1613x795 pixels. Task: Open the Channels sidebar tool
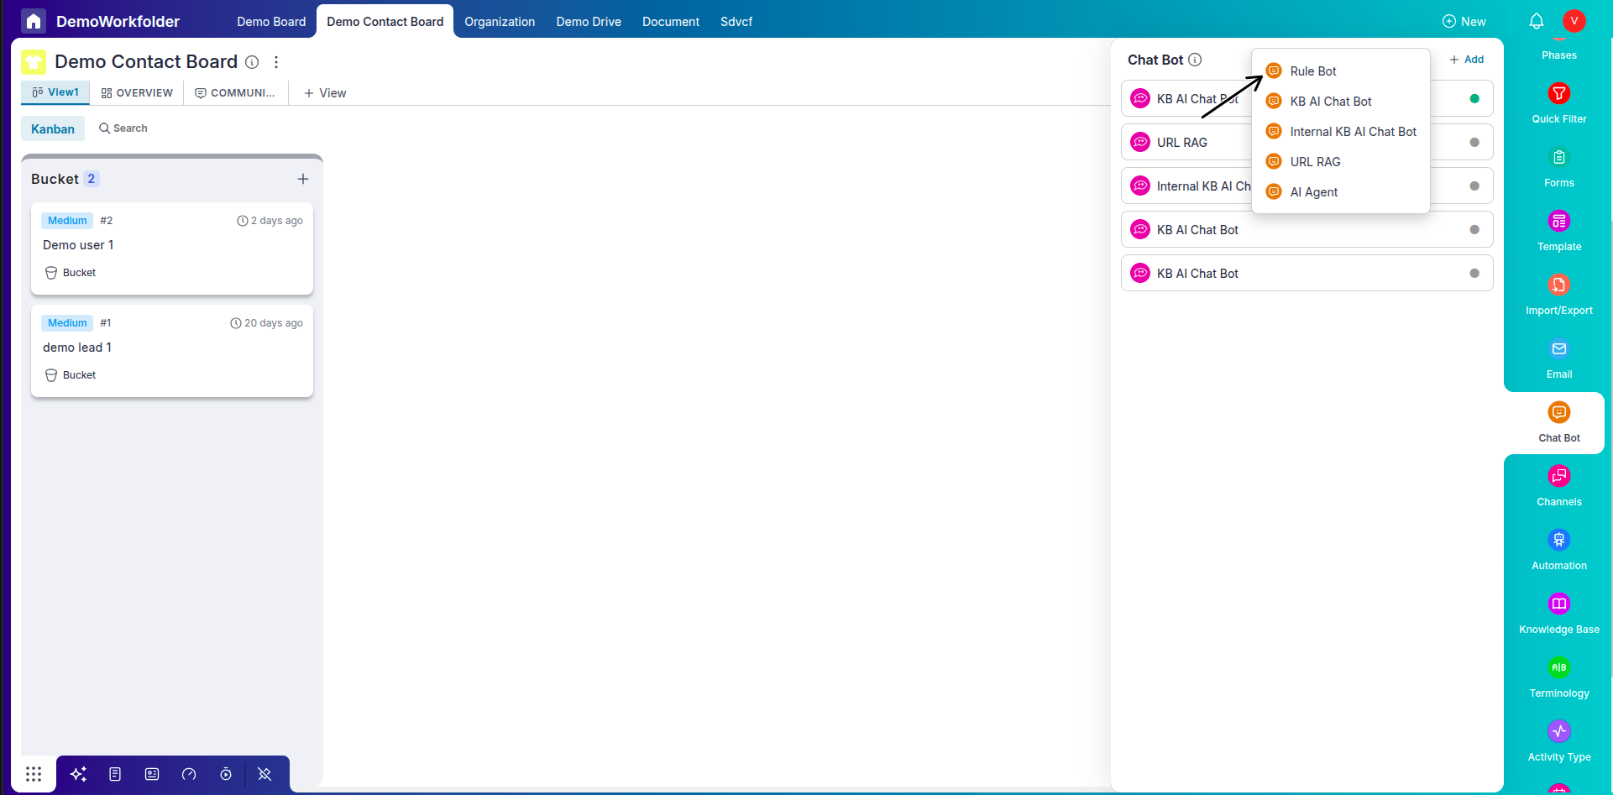click(x=1559, y=486)
